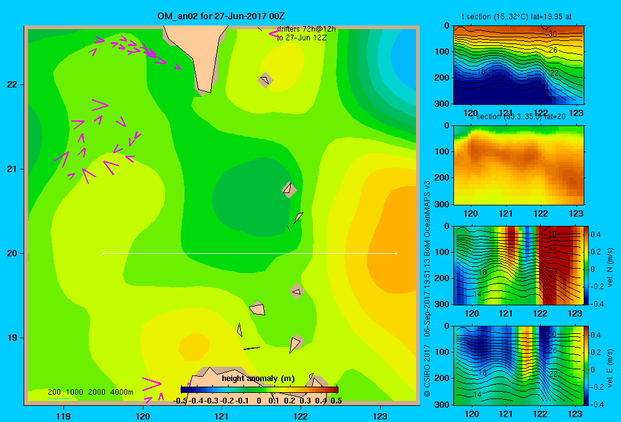Click the 'vel. E (m/s)' axis label
Image resolution: width=621 pixels, height=422 pixels.
click(610, 368)
